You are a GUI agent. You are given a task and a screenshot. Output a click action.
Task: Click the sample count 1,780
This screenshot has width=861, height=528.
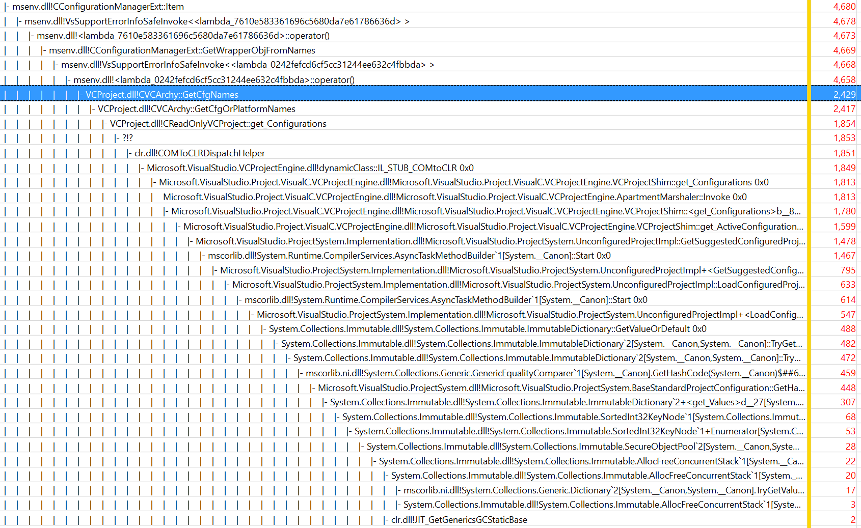click(844, 211)
